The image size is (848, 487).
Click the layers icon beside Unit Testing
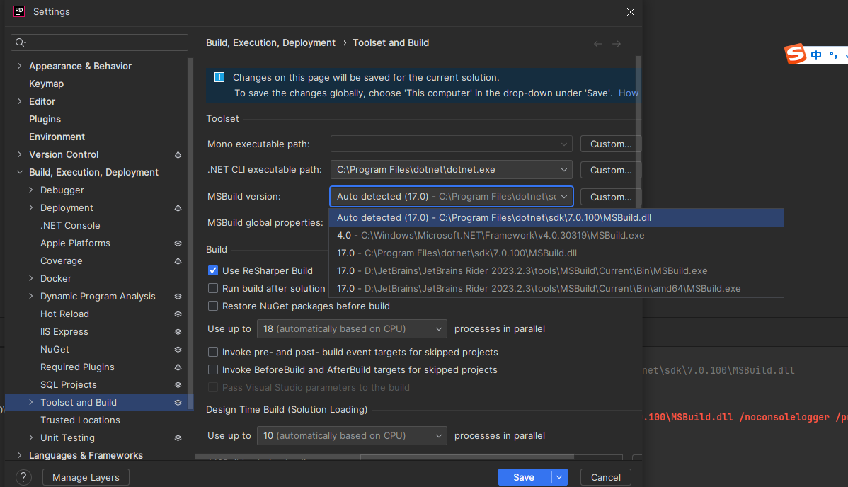coord(178,437)
